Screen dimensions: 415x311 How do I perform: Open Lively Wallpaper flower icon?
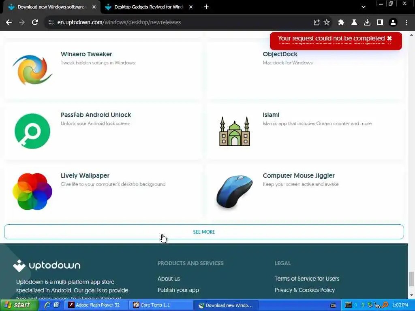(x=32, y=192)
